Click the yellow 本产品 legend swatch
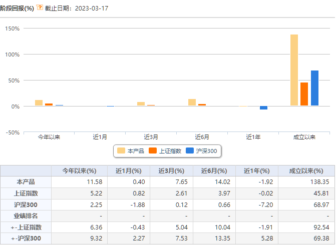This screenshot has width=336, height=246. point(121,150)
